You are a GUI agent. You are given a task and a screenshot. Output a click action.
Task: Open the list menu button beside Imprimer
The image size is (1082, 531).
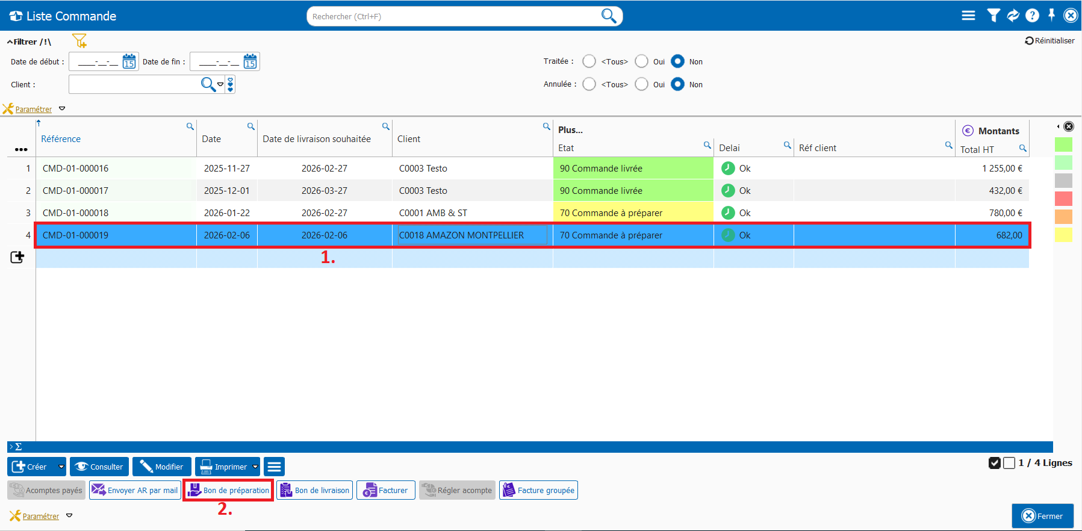[274, 467]
